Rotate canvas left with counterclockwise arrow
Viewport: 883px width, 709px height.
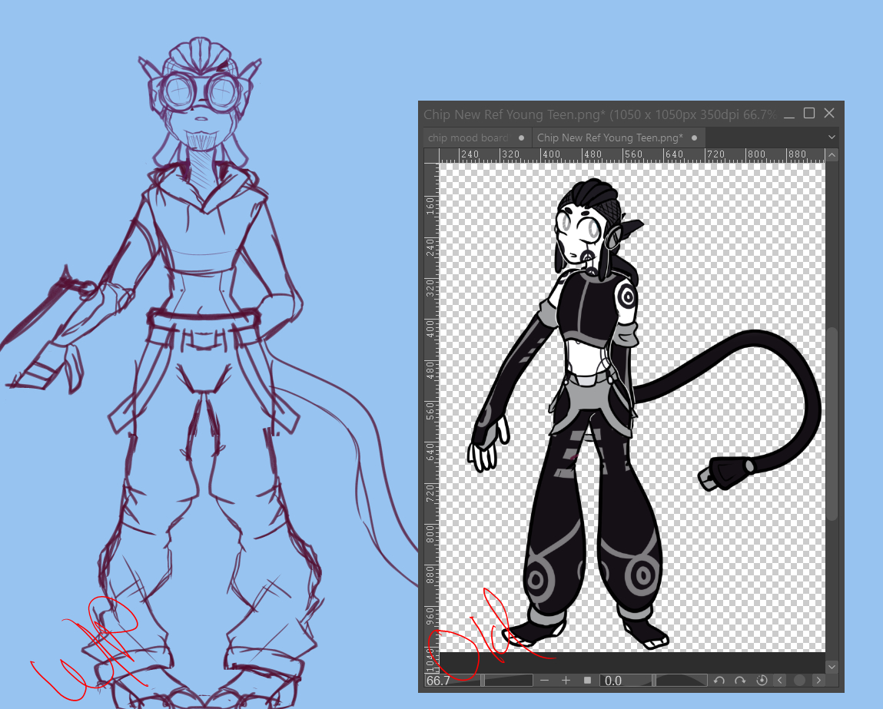719,681
